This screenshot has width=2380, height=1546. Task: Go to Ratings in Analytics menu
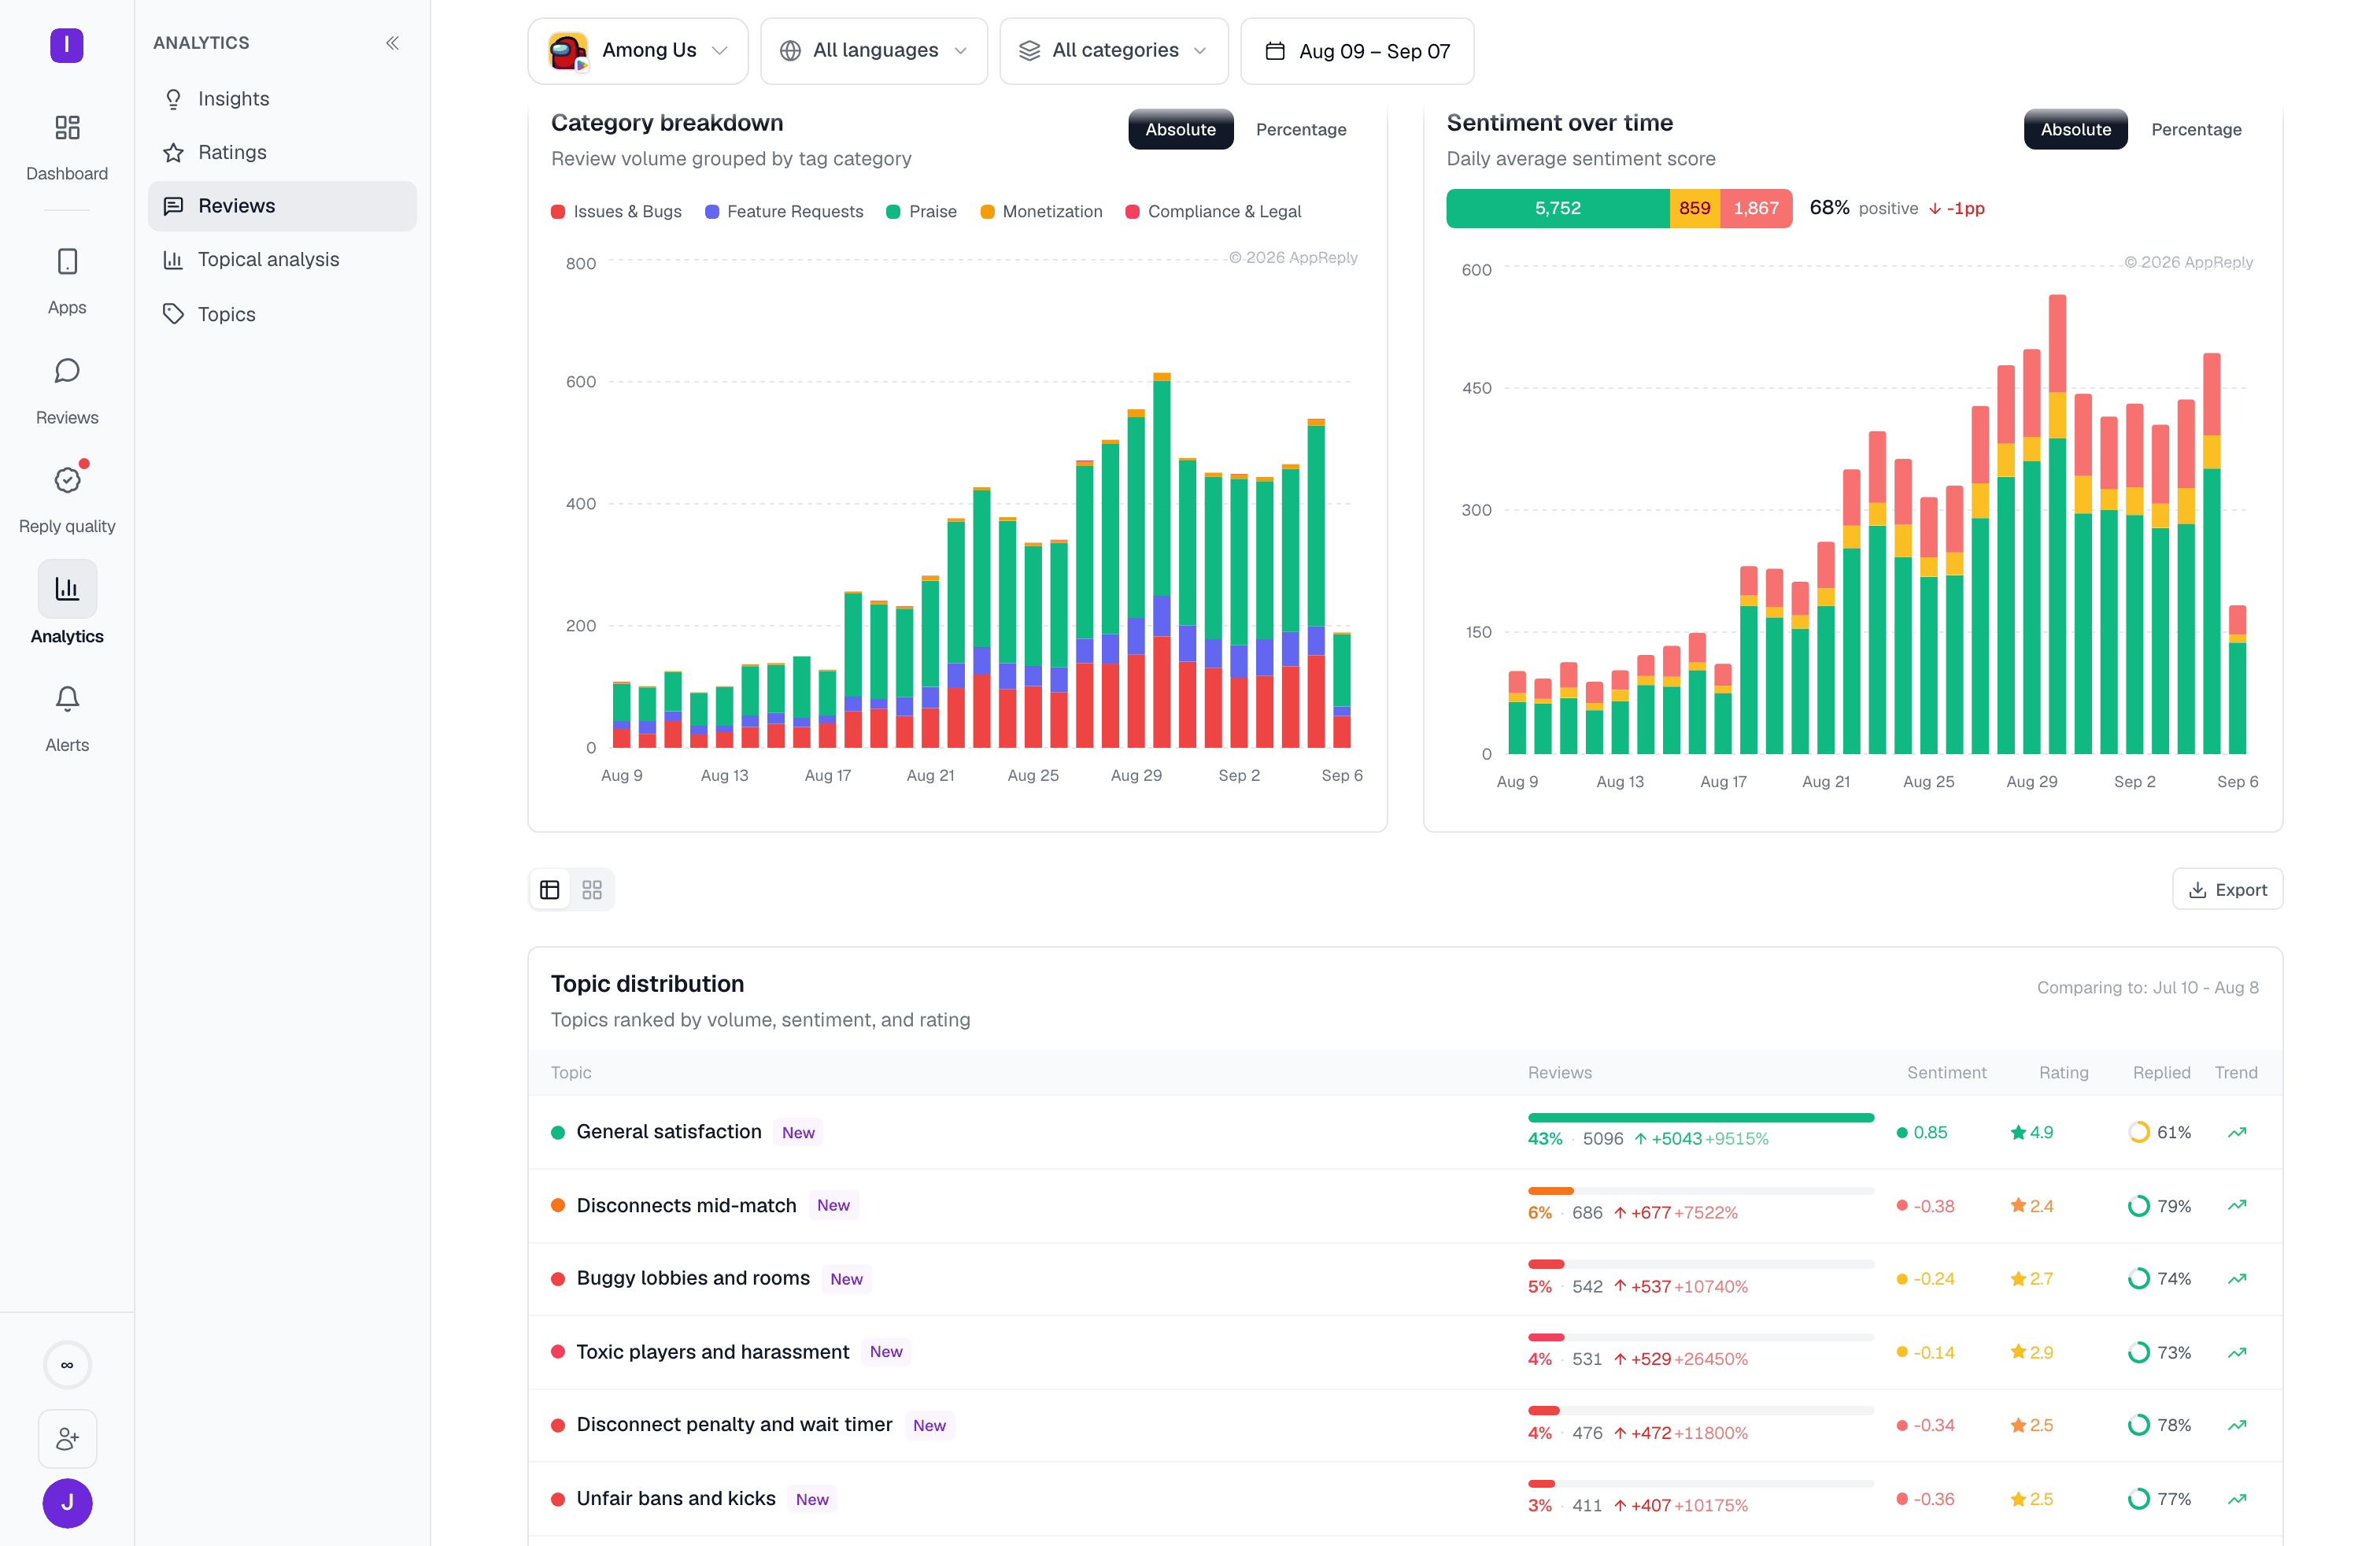(282, 152)
